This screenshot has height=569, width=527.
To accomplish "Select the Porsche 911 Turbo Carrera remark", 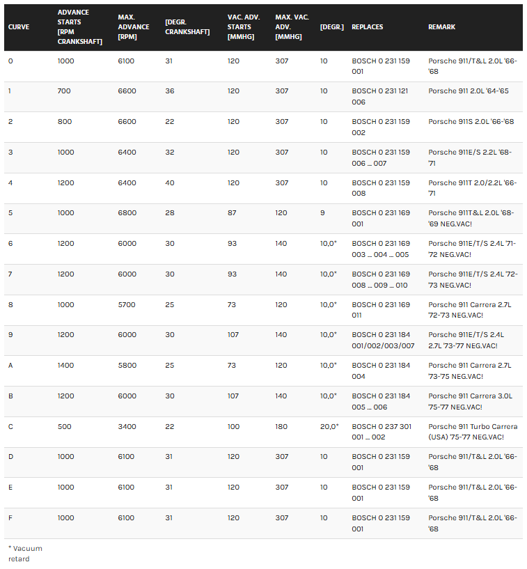I will coord(473,432).
